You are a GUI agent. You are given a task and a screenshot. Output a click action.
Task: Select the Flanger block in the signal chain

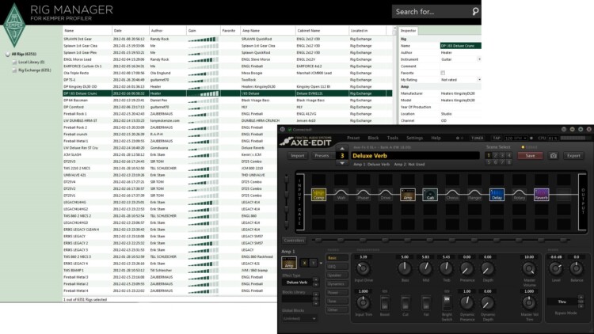tap(474, 195)
